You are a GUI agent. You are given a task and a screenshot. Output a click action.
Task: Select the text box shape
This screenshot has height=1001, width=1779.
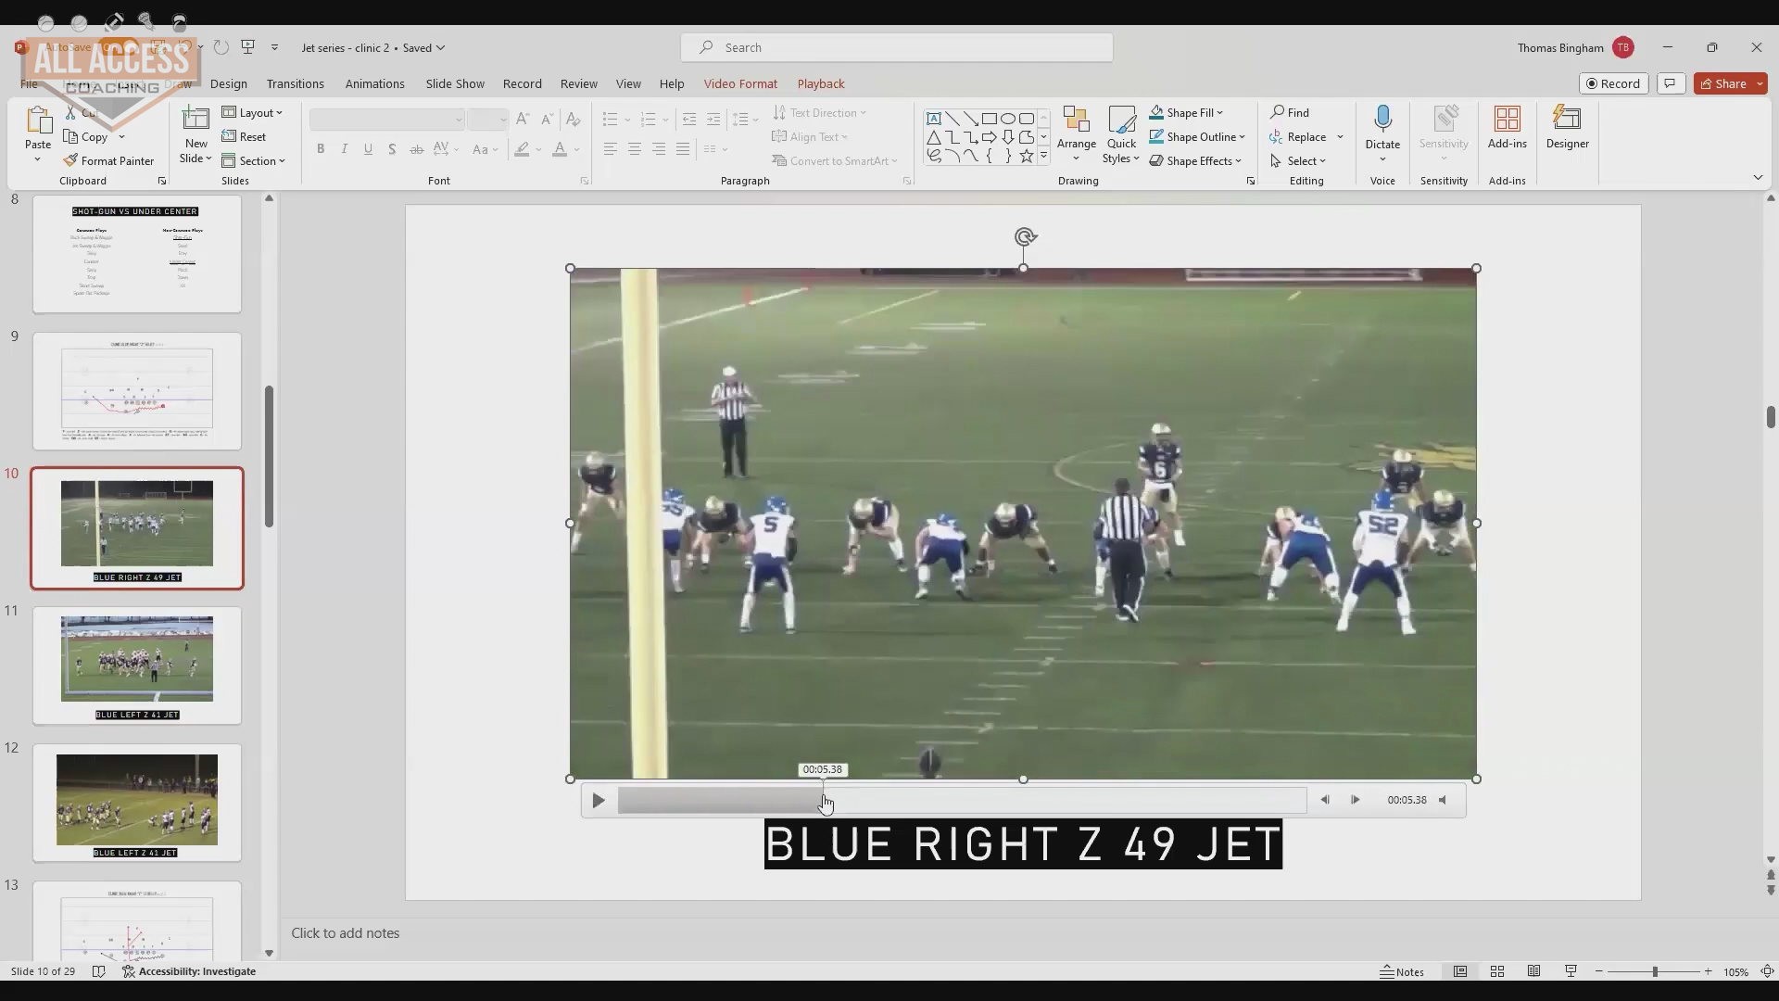pos(933,119)
